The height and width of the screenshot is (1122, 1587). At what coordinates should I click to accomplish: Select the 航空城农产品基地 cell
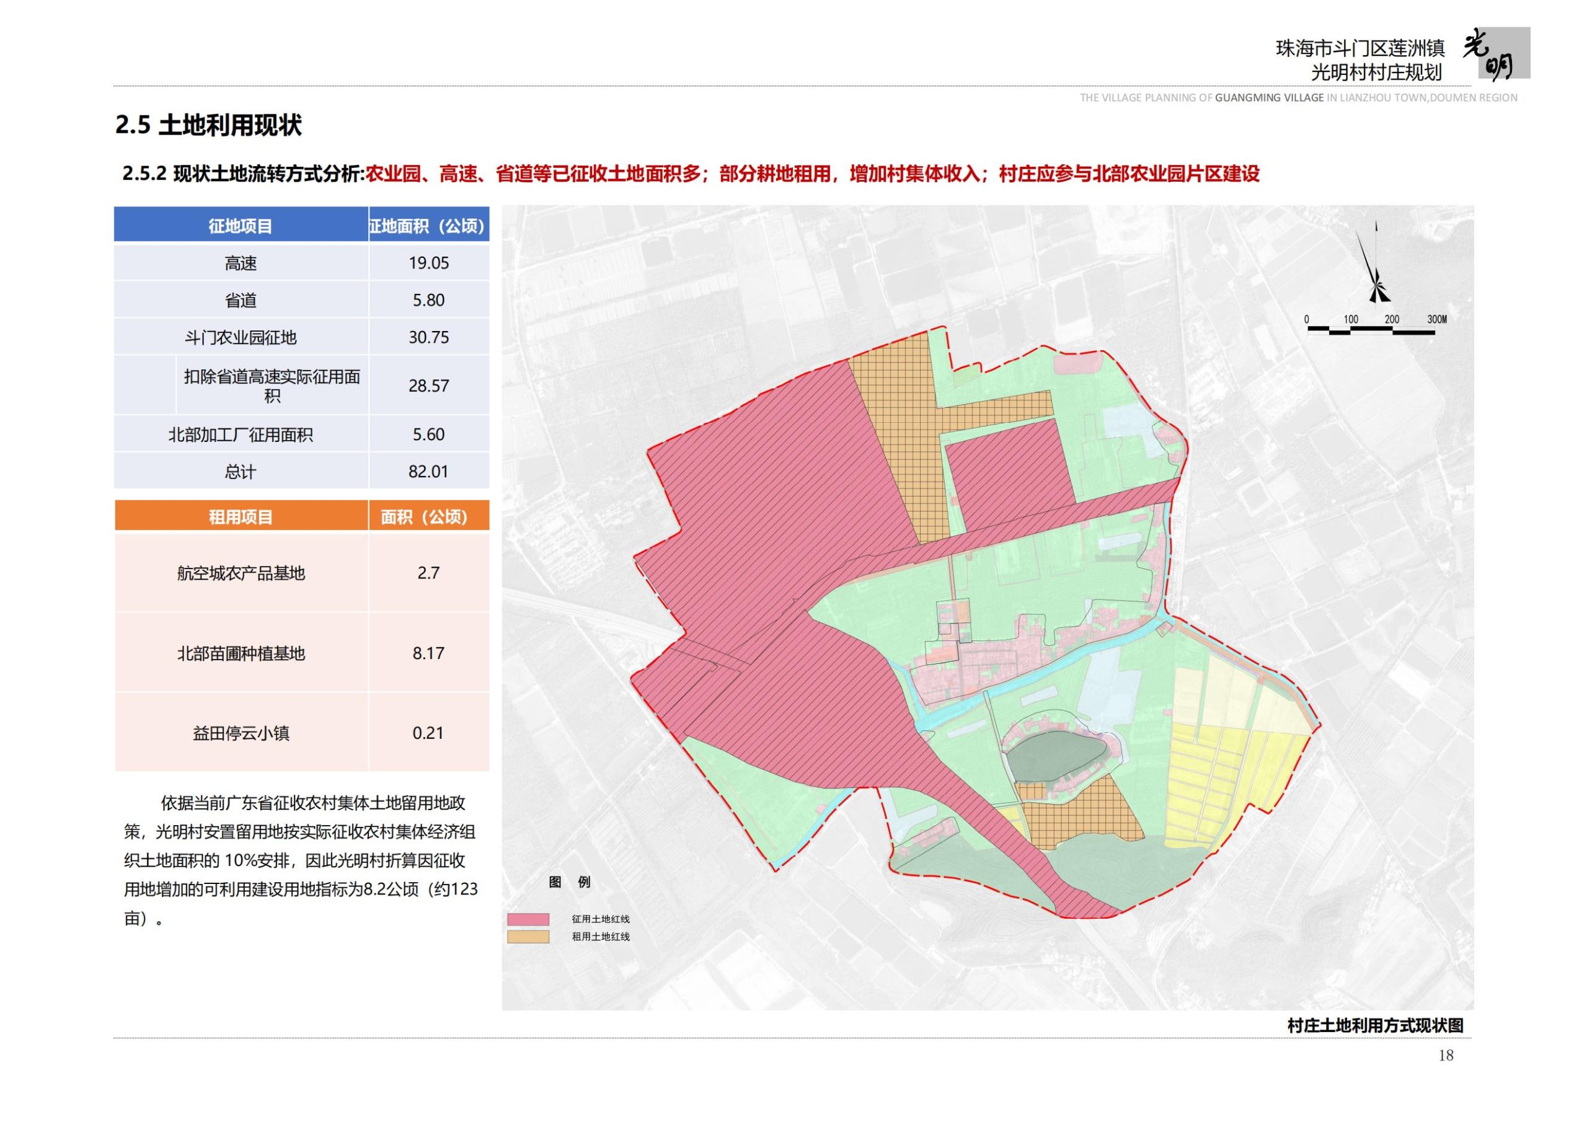tap(241, 573)
